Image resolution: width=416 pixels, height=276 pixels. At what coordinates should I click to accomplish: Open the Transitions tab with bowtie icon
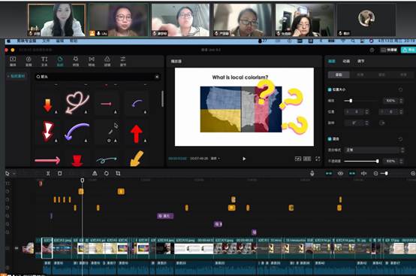coord(92,61)
